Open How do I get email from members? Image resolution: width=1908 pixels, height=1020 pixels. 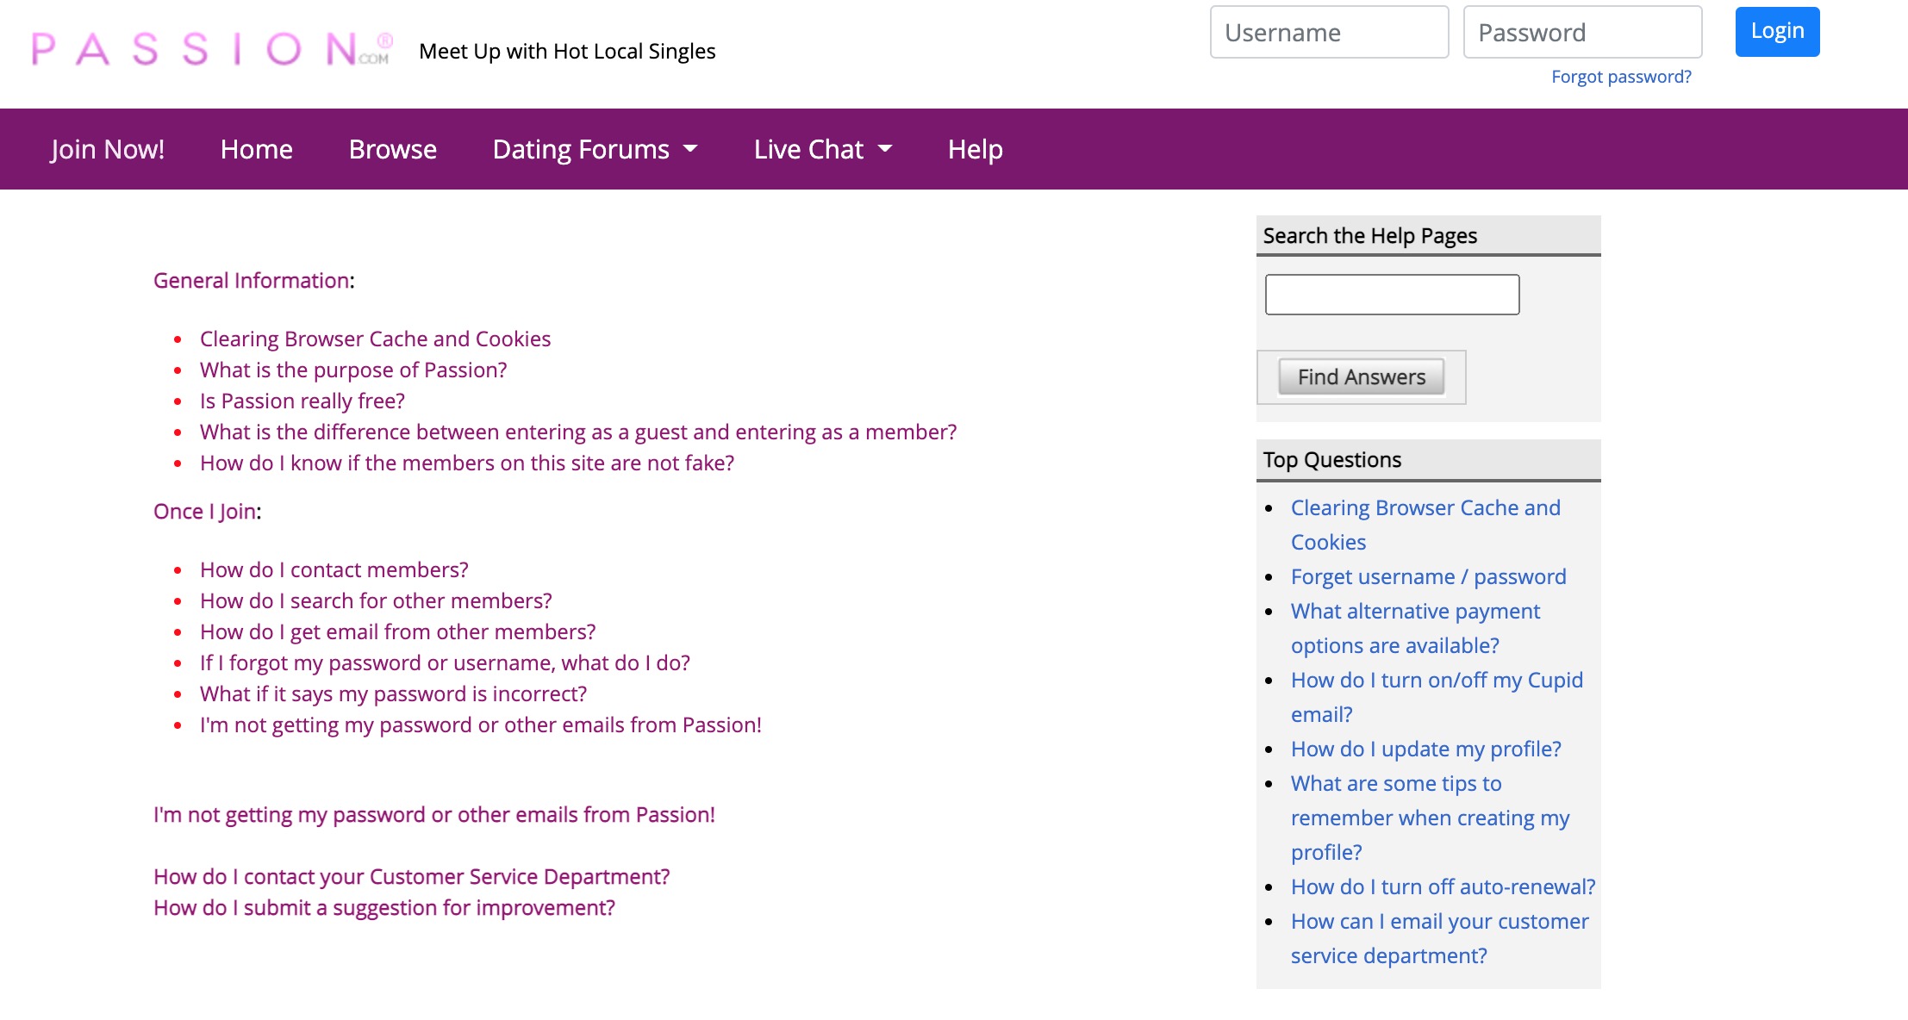pyautogui.click(x=397, y=631)
